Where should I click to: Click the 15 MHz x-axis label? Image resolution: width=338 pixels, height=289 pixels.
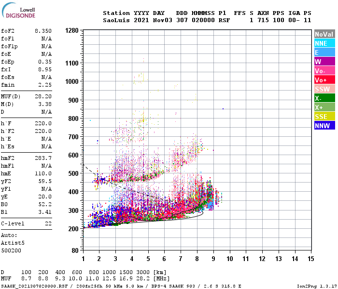(310, 259)
